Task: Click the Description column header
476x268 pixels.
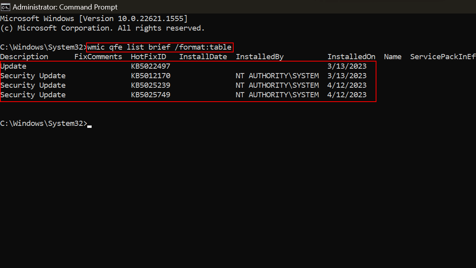Action: click(24, 57)
